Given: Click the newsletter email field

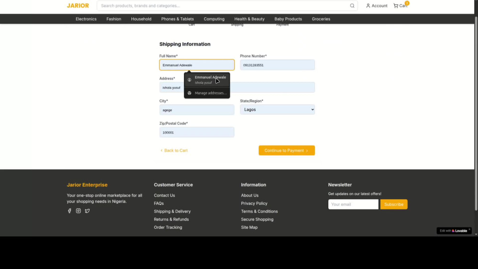Looking at the screenshot, I should (x=353, y=204).
